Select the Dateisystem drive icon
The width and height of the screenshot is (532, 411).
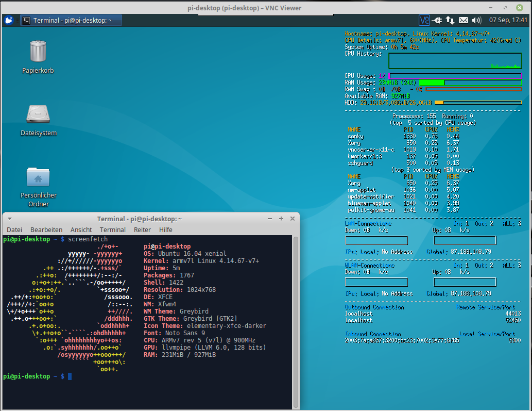pos(38,114)
